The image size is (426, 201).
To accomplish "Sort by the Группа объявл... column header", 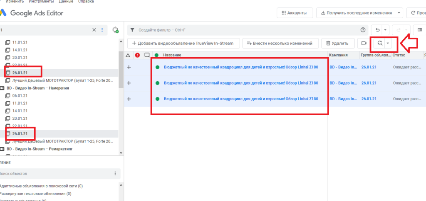I will click(376, 55).
